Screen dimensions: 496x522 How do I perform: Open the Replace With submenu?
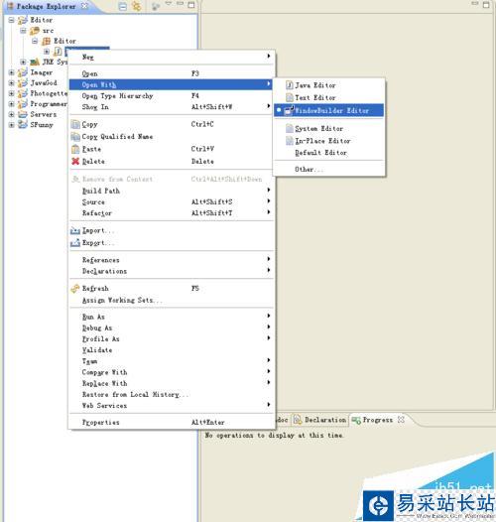172,383
